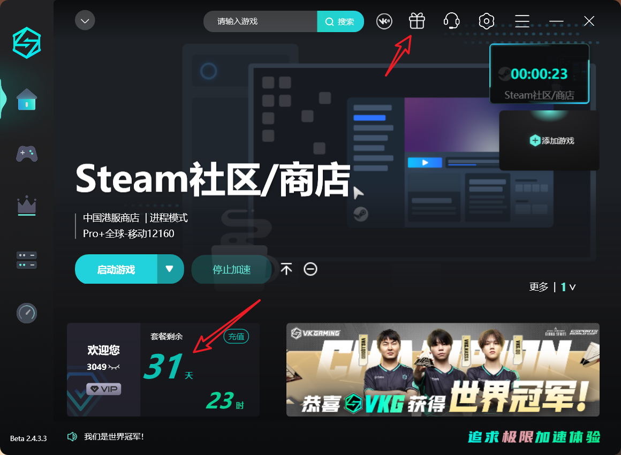Click the 添加游戏 add game card

(549, 141)
